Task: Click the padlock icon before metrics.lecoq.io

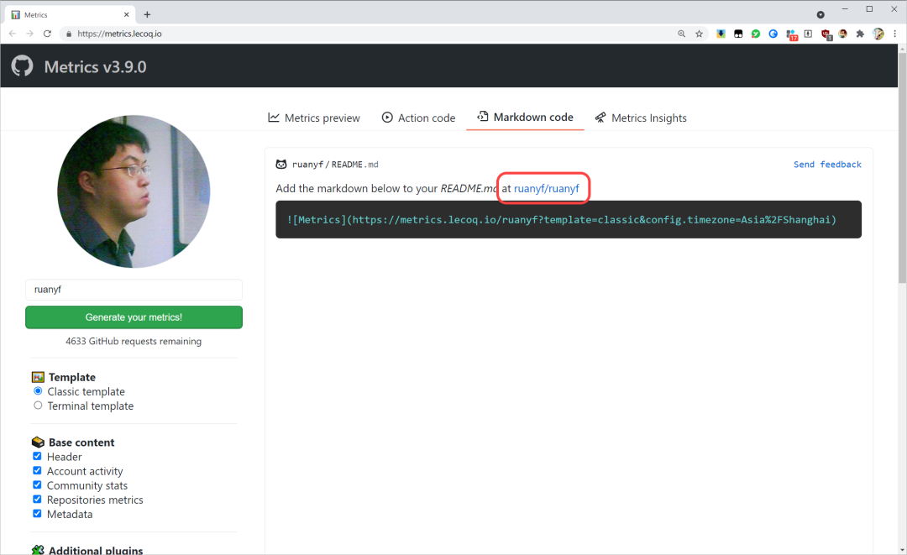Action: click(70, 34)
